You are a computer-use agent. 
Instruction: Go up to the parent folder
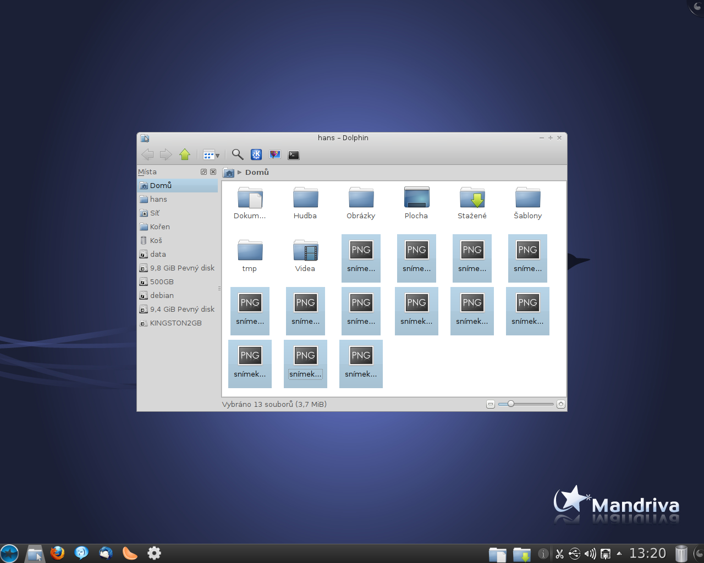[x=185, y=155]
